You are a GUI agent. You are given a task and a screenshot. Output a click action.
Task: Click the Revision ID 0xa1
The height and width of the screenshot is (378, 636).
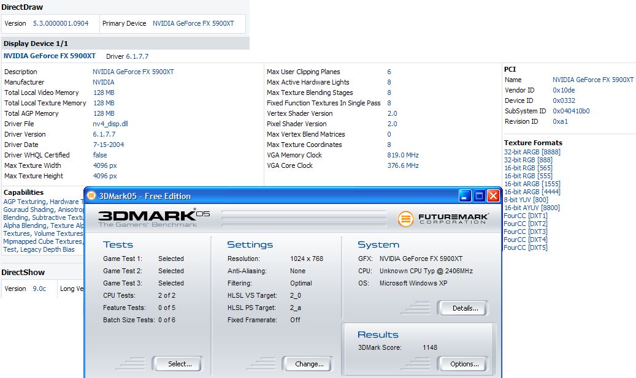[x=560, y=121]
